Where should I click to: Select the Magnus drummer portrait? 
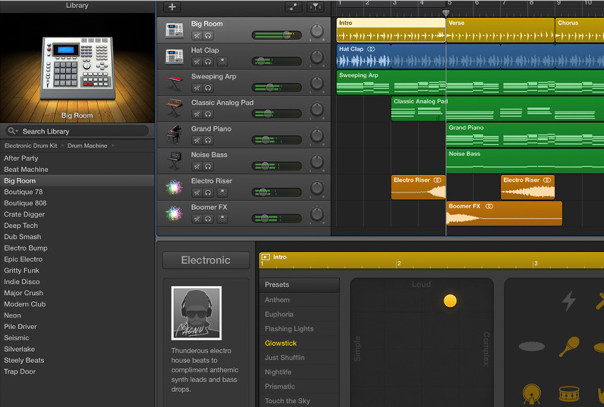tap(196, 313)
